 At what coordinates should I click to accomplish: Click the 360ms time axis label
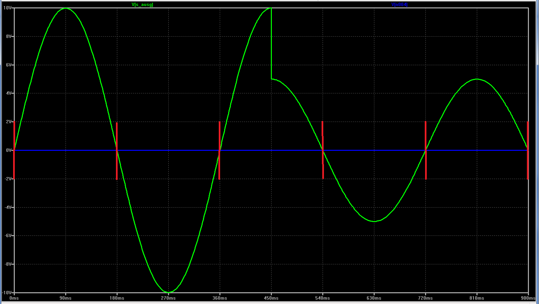(x=220, y=298)
